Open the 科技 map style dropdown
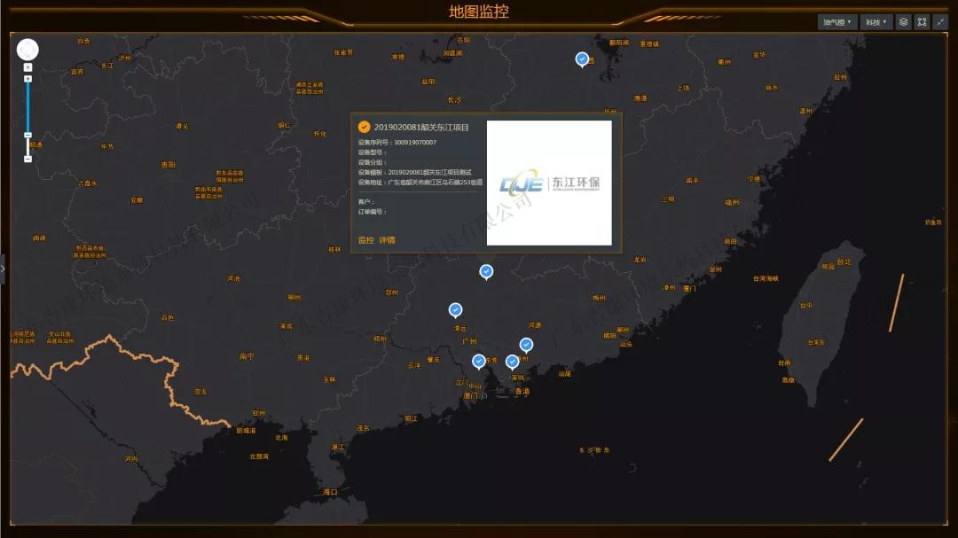958x538 pixels. tap(876, 22)
